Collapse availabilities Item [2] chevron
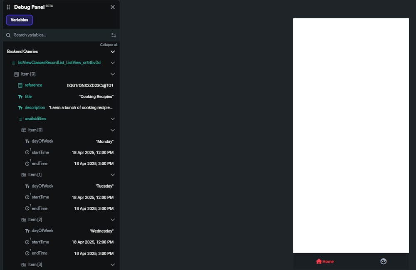 point(113,220)
